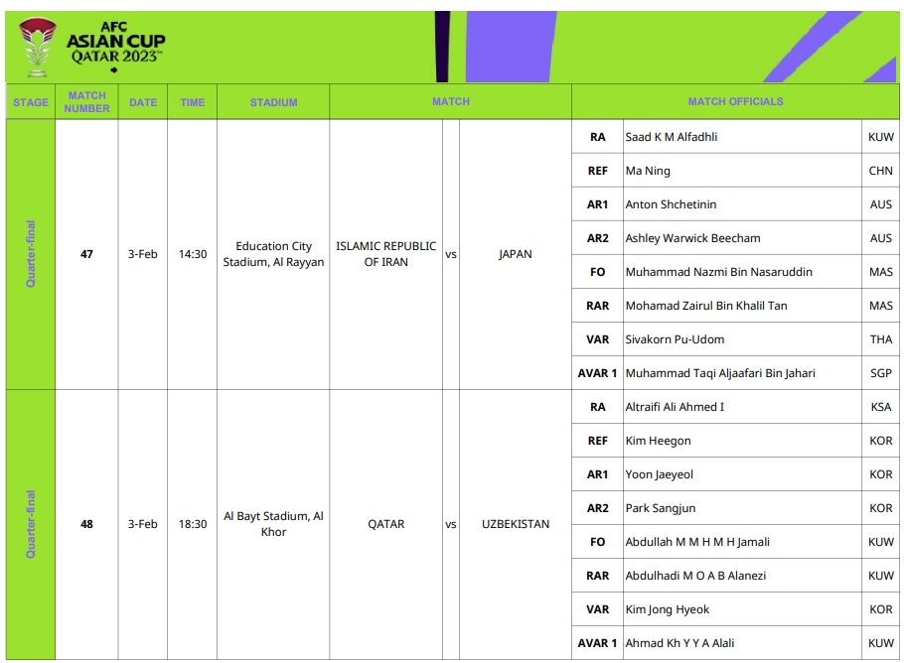Click KOR code beside Kim Heegon

coord(881,442)
